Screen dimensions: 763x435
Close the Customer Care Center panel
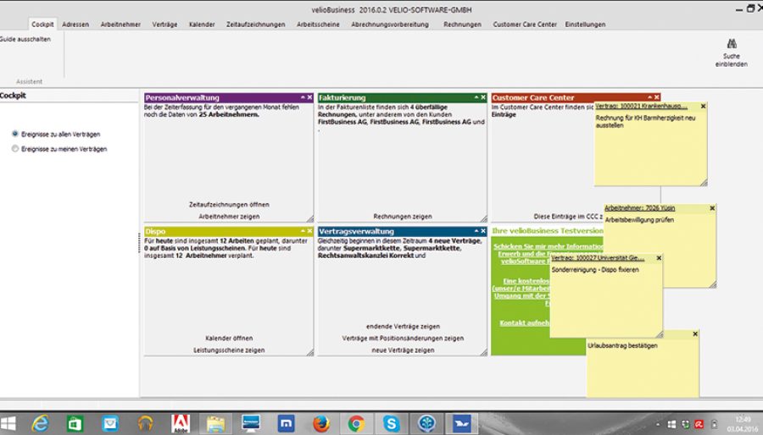click(x=657, y=97)
